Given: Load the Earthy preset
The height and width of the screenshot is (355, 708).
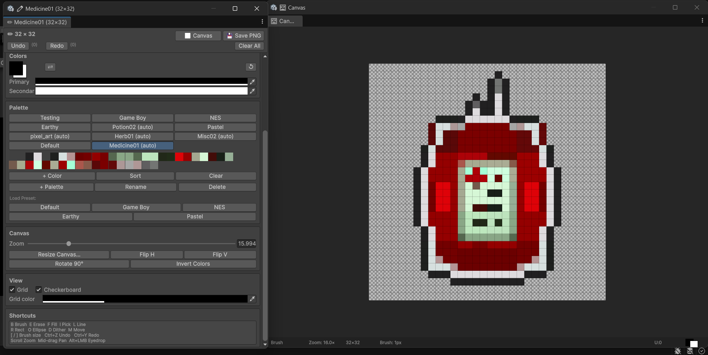Looking at the screenshot, I should click(x=71, y=216).
